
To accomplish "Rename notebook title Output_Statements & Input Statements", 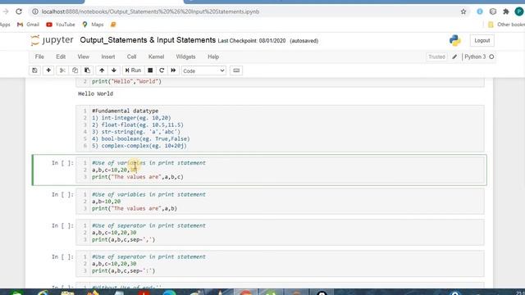I will click(148, 40).
